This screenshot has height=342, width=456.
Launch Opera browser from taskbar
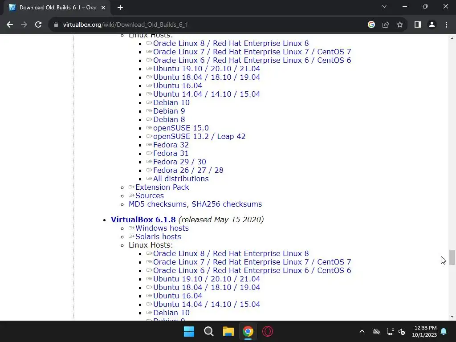(268, 331)
